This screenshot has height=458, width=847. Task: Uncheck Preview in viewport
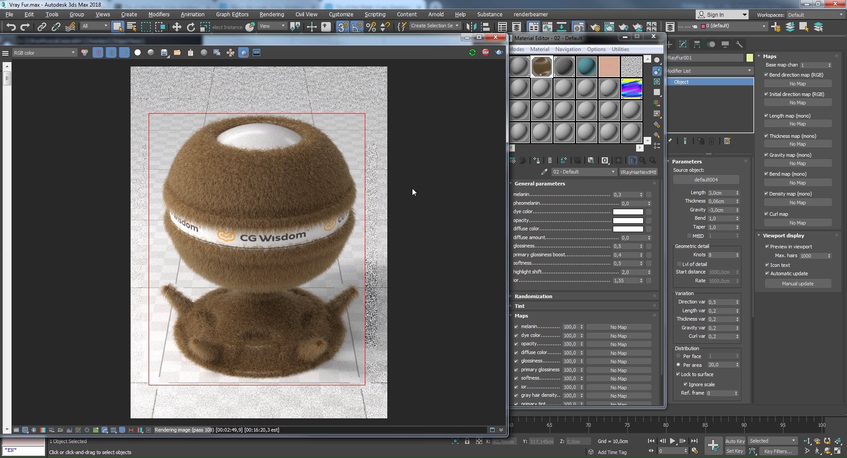(x=767, y=247)
